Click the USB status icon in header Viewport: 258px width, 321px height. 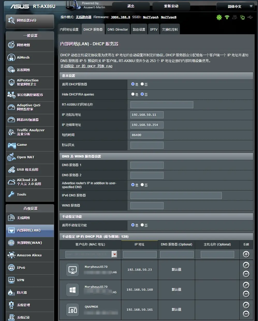250,17
